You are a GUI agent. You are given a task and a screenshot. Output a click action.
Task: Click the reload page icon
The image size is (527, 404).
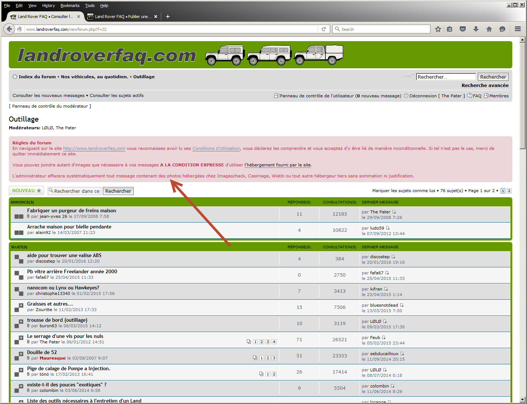(324, 29)
